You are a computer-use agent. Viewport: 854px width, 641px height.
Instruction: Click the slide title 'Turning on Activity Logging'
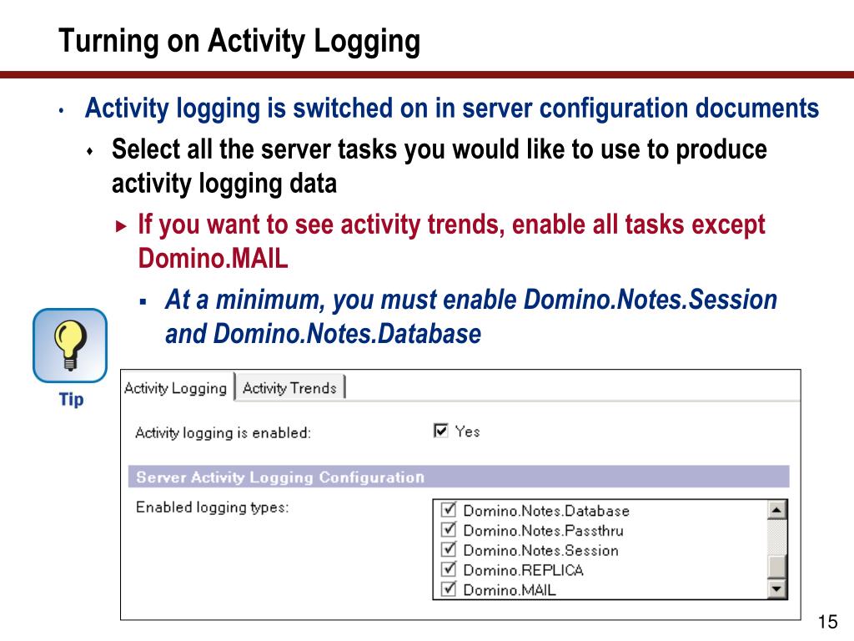tap(239, 42)
